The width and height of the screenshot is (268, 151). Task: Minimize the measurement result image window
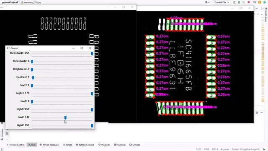click(x=232, y=8)
